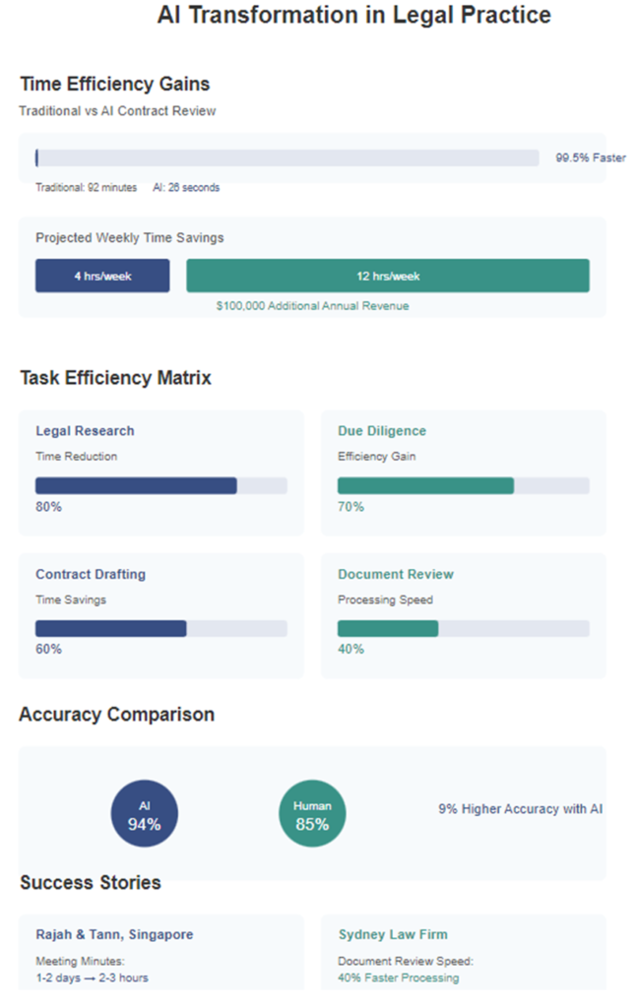Image resolution: width=635 pixels, height=1008 pixels.
Task: Click the AI Transformation in Legal Practice title
Action: (x=353, y=15)
